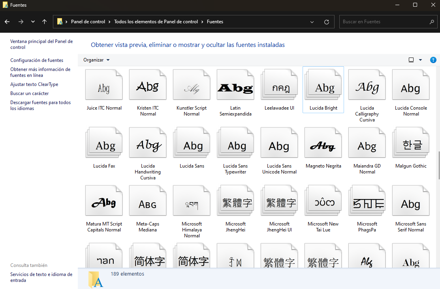Click Todos los elementos de Panel breadcrumb
This screenshot has width=440, height=289.
coord(156,22)
